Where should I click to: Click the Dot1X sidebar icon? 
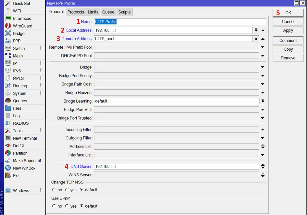8,146
